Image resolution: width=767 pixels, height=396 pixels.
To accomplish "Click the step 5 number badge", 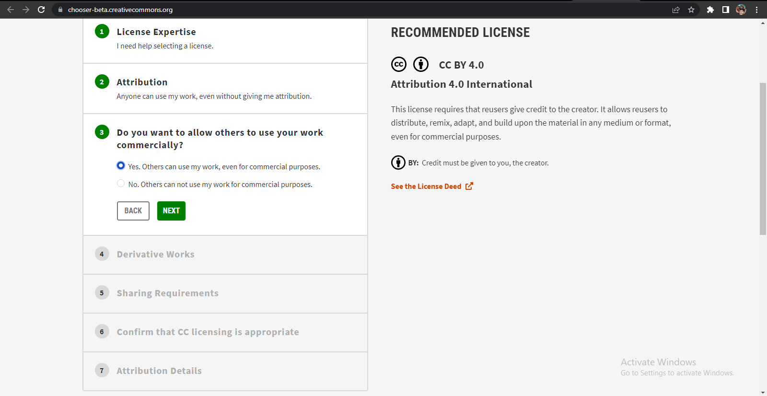I will coord(102,293).
